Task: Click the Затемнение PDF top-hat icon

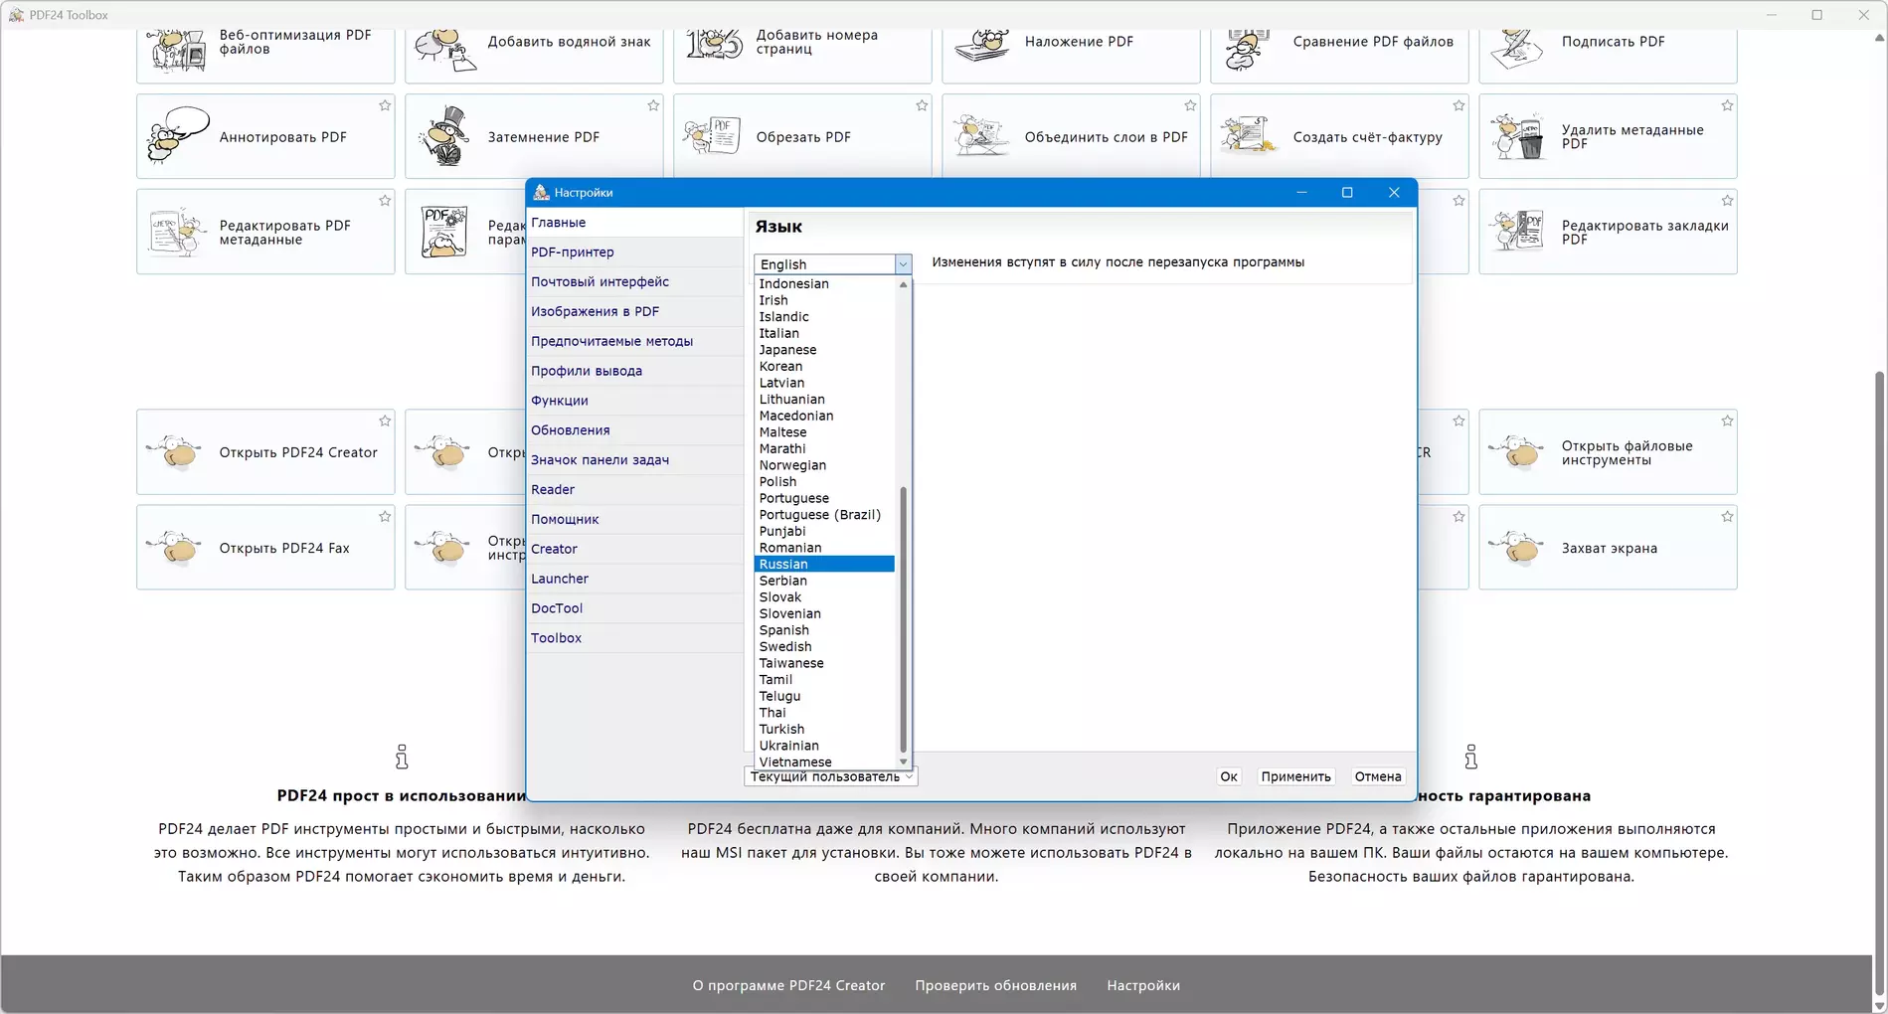Action: point(445,136)
